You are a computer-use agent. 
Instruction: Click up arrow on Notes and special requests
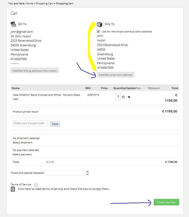pyautogui.click(x=87, y=172)
